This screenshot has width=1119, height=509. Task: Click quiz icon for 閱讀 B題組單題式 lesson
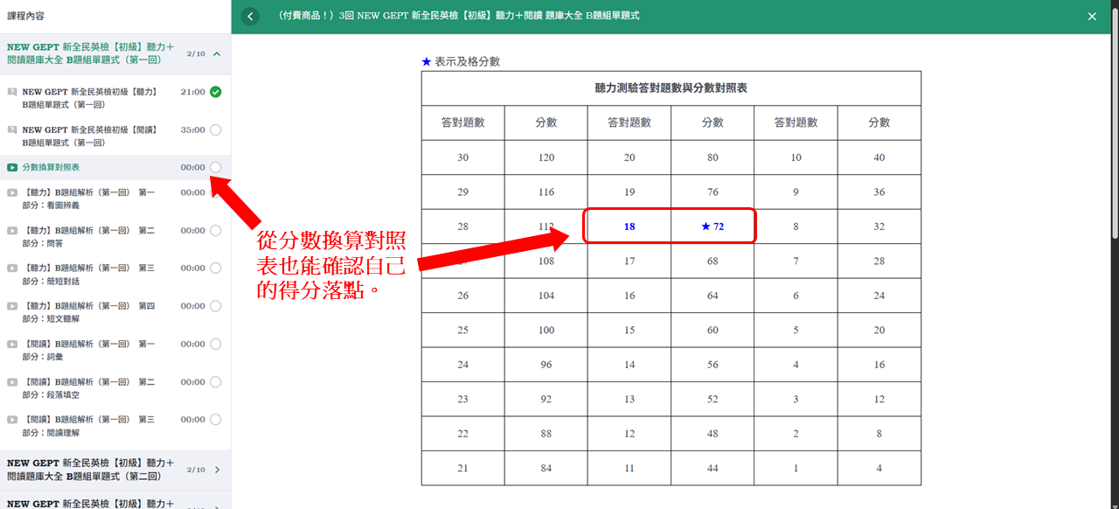click(x=12, y=130)
